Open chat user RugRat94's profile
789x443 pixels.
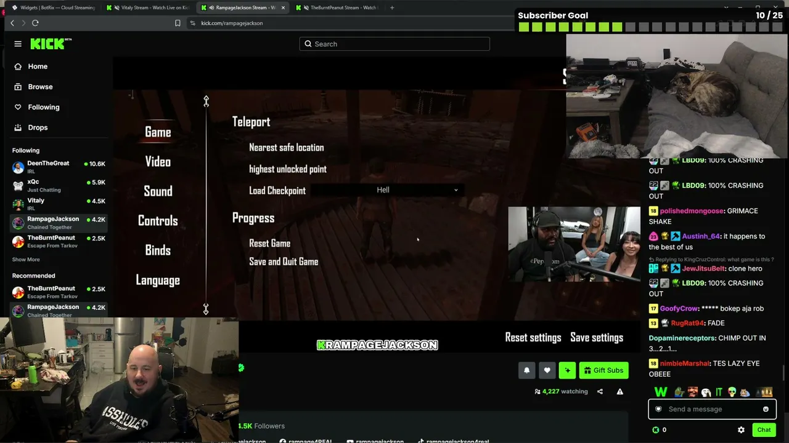point(687,323)
